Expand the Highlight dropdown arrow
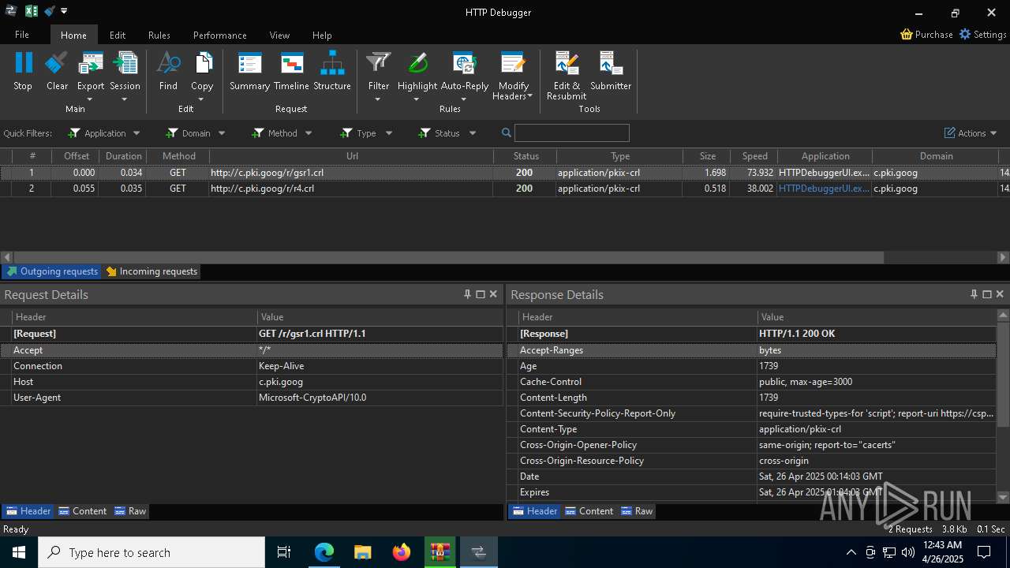The height and width of the screenshot is (568, 1010). [417, 99]
